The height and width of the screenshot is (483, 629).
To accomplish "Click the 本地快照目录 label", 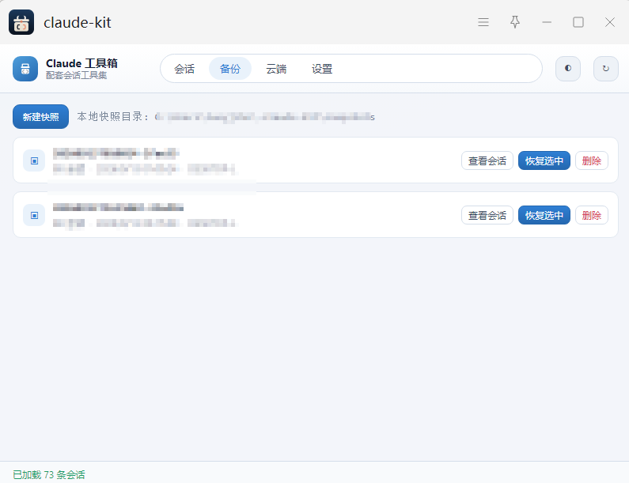I will (112, 117).
